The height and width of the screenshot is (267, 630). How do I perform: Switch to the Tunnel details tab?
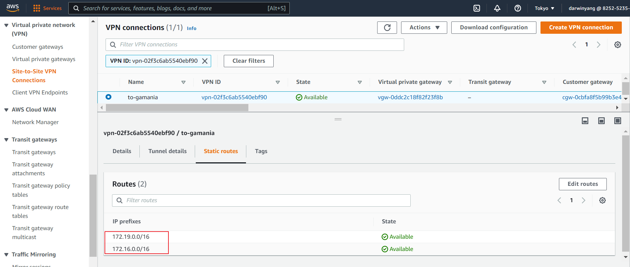[167, 151]
